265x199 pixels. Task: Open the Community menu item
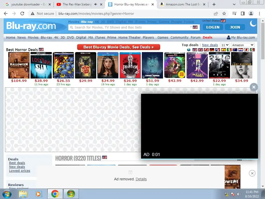(x=179, y=37)
